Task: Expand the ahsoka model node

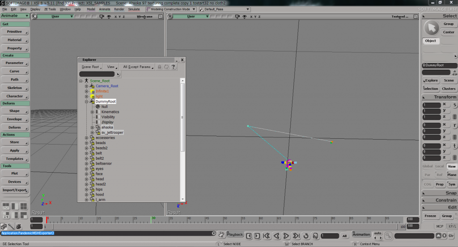Action: [x=92, y=128]
